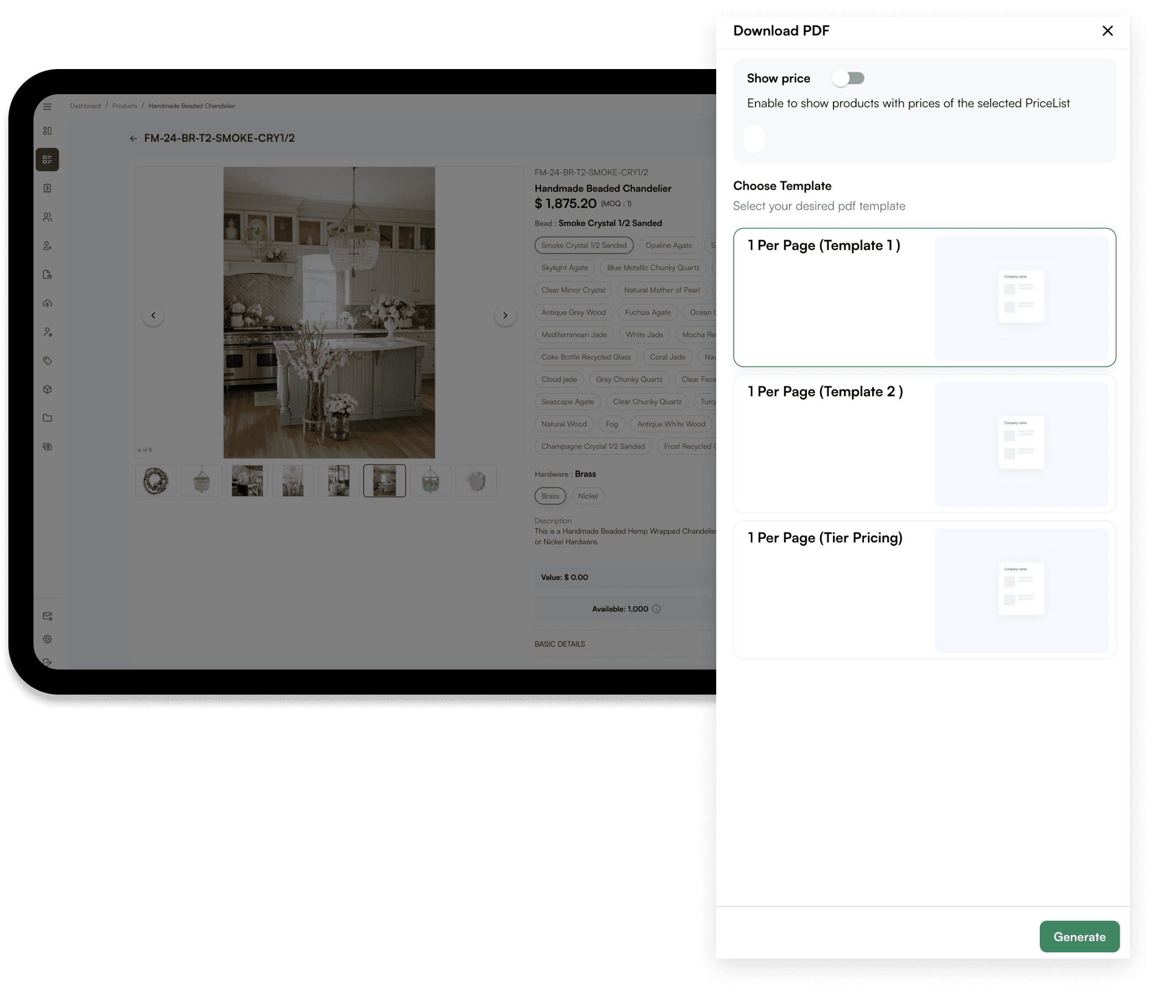This screenshot has height=992, width=1156.
Task: Open the customers people sidebar icon
Action: coord(48,217)
